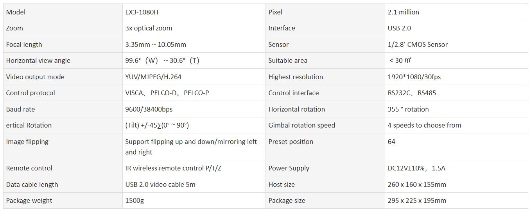
Task: Click the Horizontal view angle label
Action: tap(38, 60)
